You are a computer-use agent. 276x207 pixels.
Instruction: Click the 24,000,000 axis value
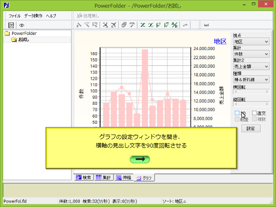(x=204, y=49)
